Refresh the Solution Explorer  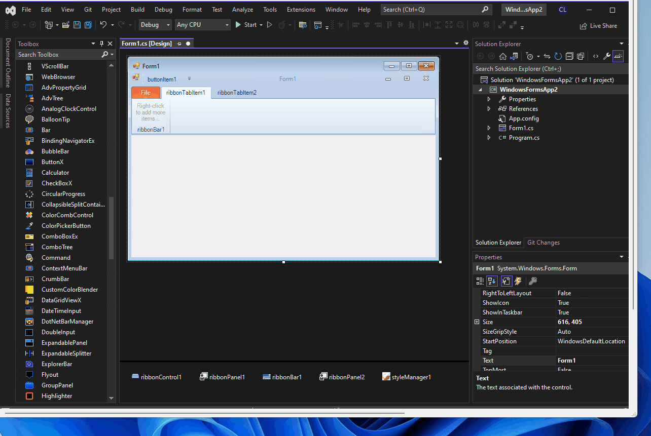(x=558, y=56)
